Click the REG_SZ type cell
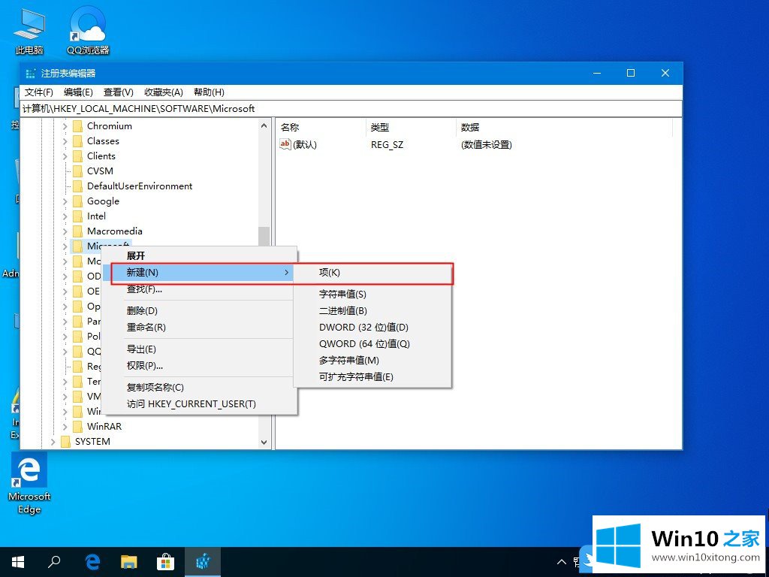The width and height of the screenshot is (769, 577). point(387,145)
